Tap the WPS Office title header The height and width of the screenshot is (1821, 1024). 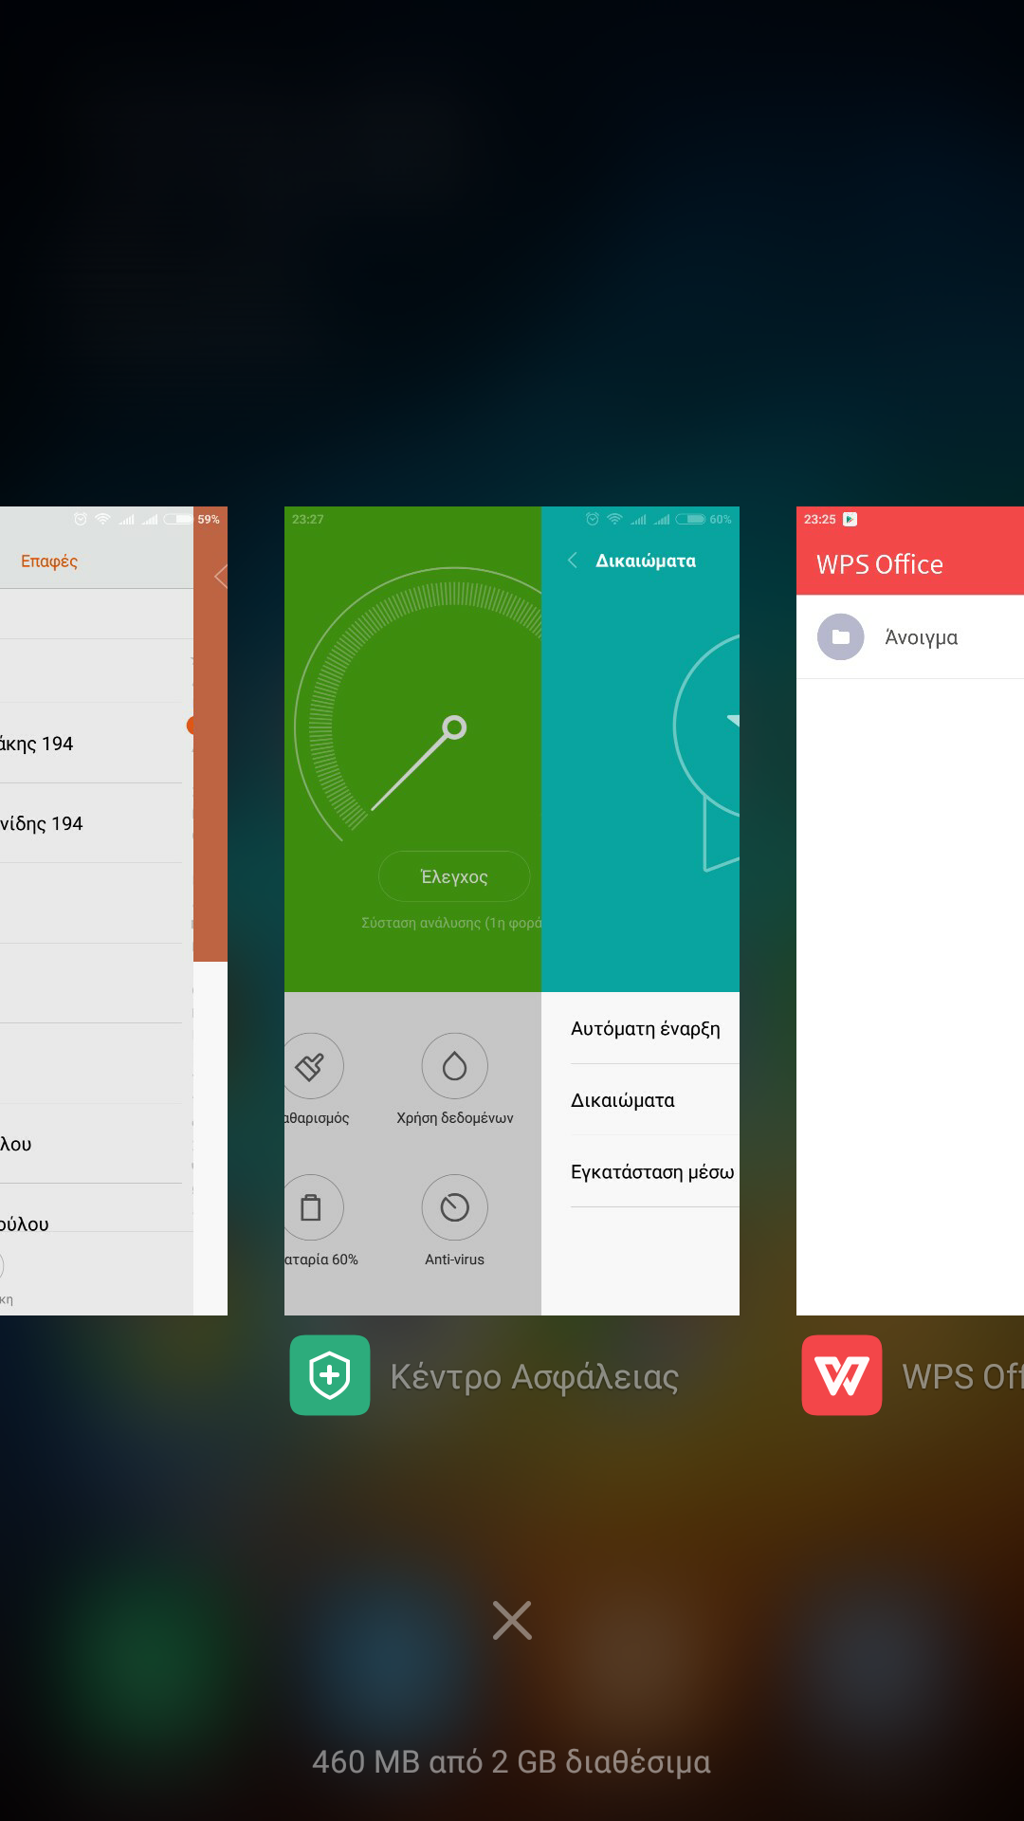[880, 564]
